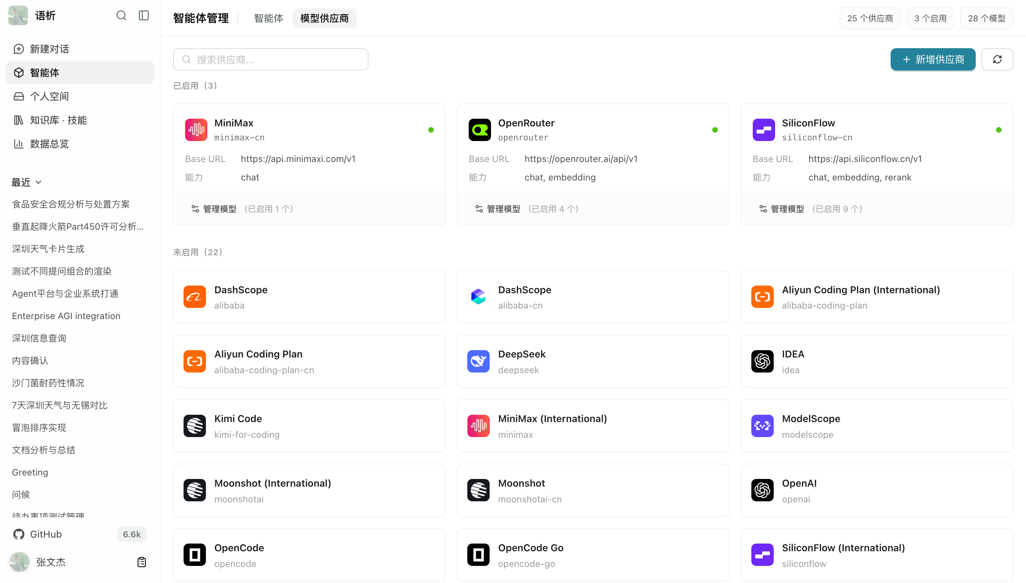Click the OpenRouter provider logo
The height and width of the screenshot is (583, 1026).
(480, 130)
